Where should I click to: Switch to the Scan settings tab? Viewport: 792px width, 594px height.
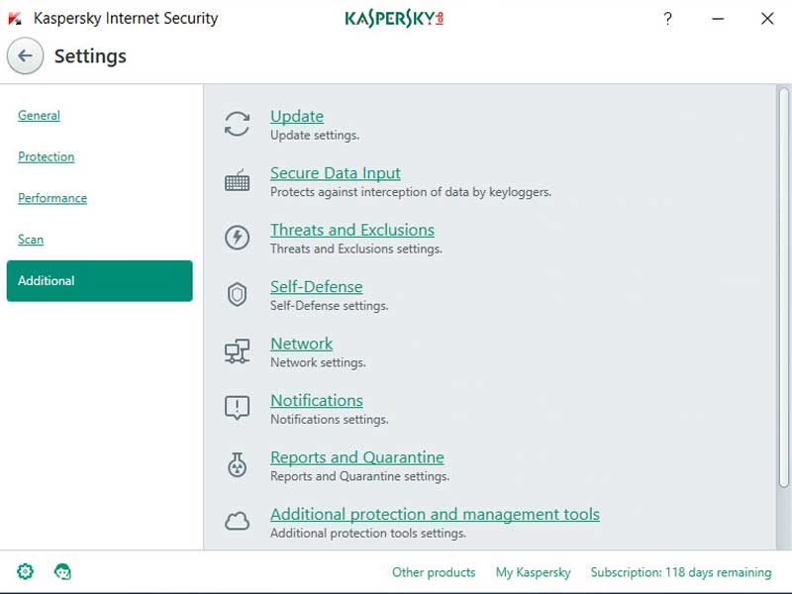click(x=31, y=240)
